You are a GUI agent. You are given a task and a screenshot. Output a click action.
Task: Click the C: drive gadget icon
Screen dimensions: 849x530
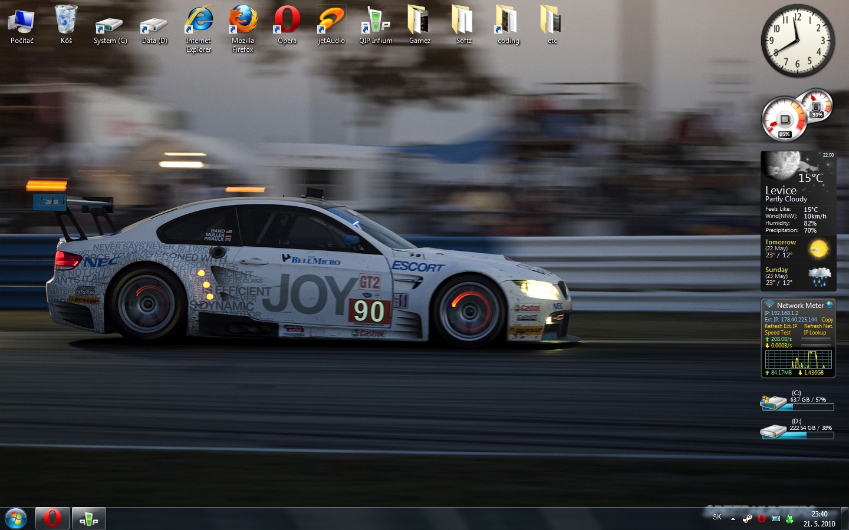(774, 403)
